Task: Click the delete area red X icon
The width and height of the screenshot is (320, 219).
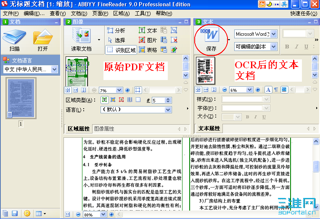Action: click(x=174, y=40)
